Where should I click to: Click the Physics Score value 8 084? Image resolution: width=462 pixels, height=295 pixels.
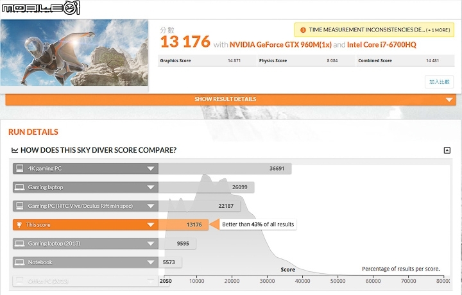point(332,61)
